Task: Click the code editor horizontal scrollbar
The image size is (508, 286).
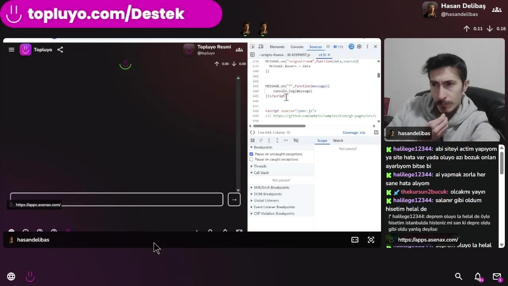Action: coord(279,126)
